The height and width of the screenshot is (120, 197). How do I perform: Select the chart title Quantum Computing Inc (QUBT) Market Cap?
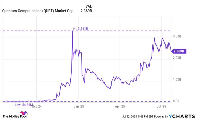coord(37,11)
